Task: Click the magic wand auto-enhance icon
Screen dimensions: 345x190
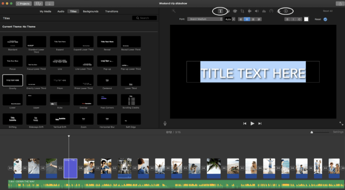Action: tap(174, 11)
